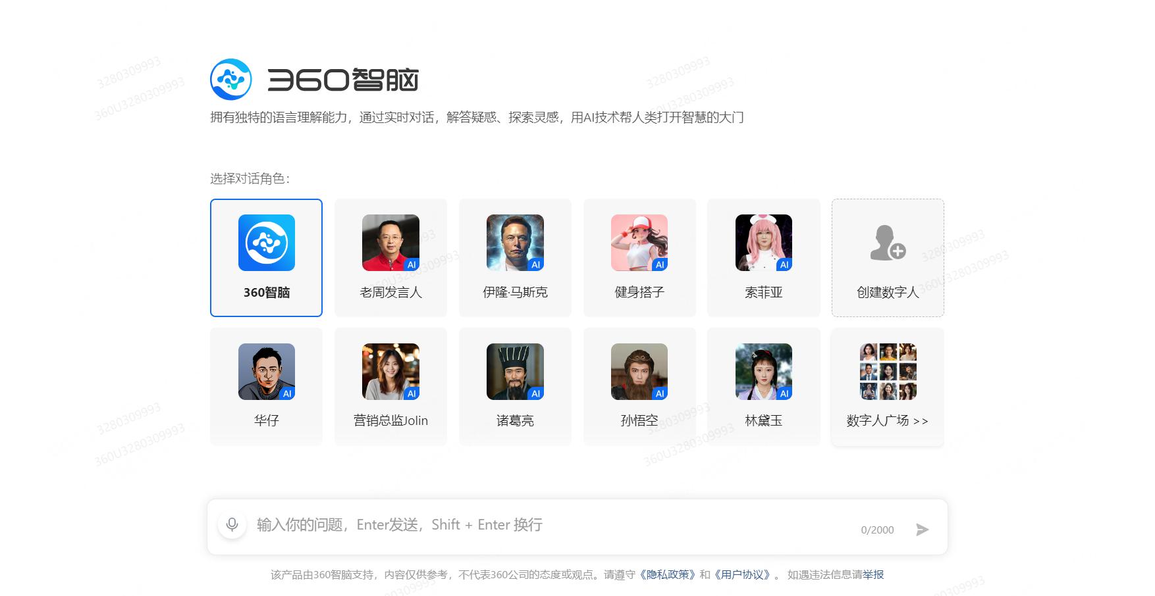Screen dimensions: 1155x596
Task: Click the send message arrow icon
Action: click(x=923, y=529)
